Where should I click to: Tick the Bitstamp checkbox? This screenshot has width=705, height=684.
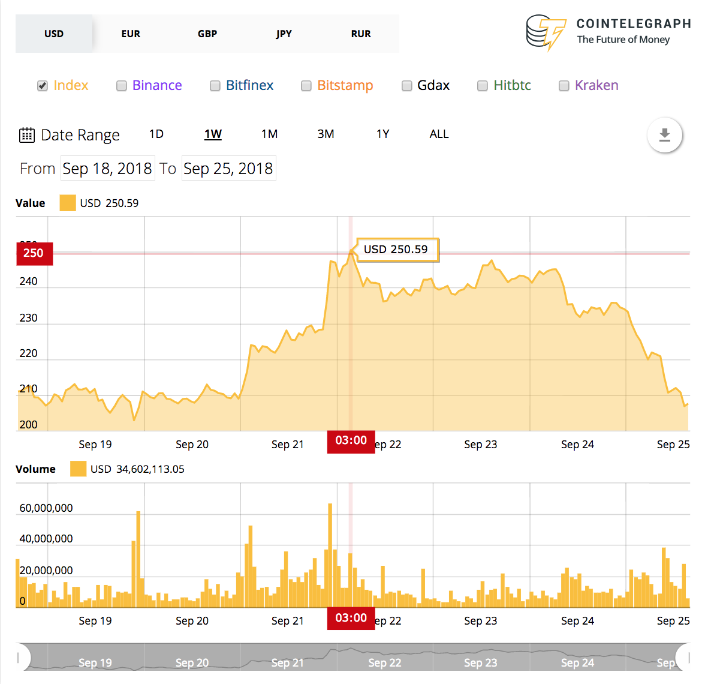[306, 85]
